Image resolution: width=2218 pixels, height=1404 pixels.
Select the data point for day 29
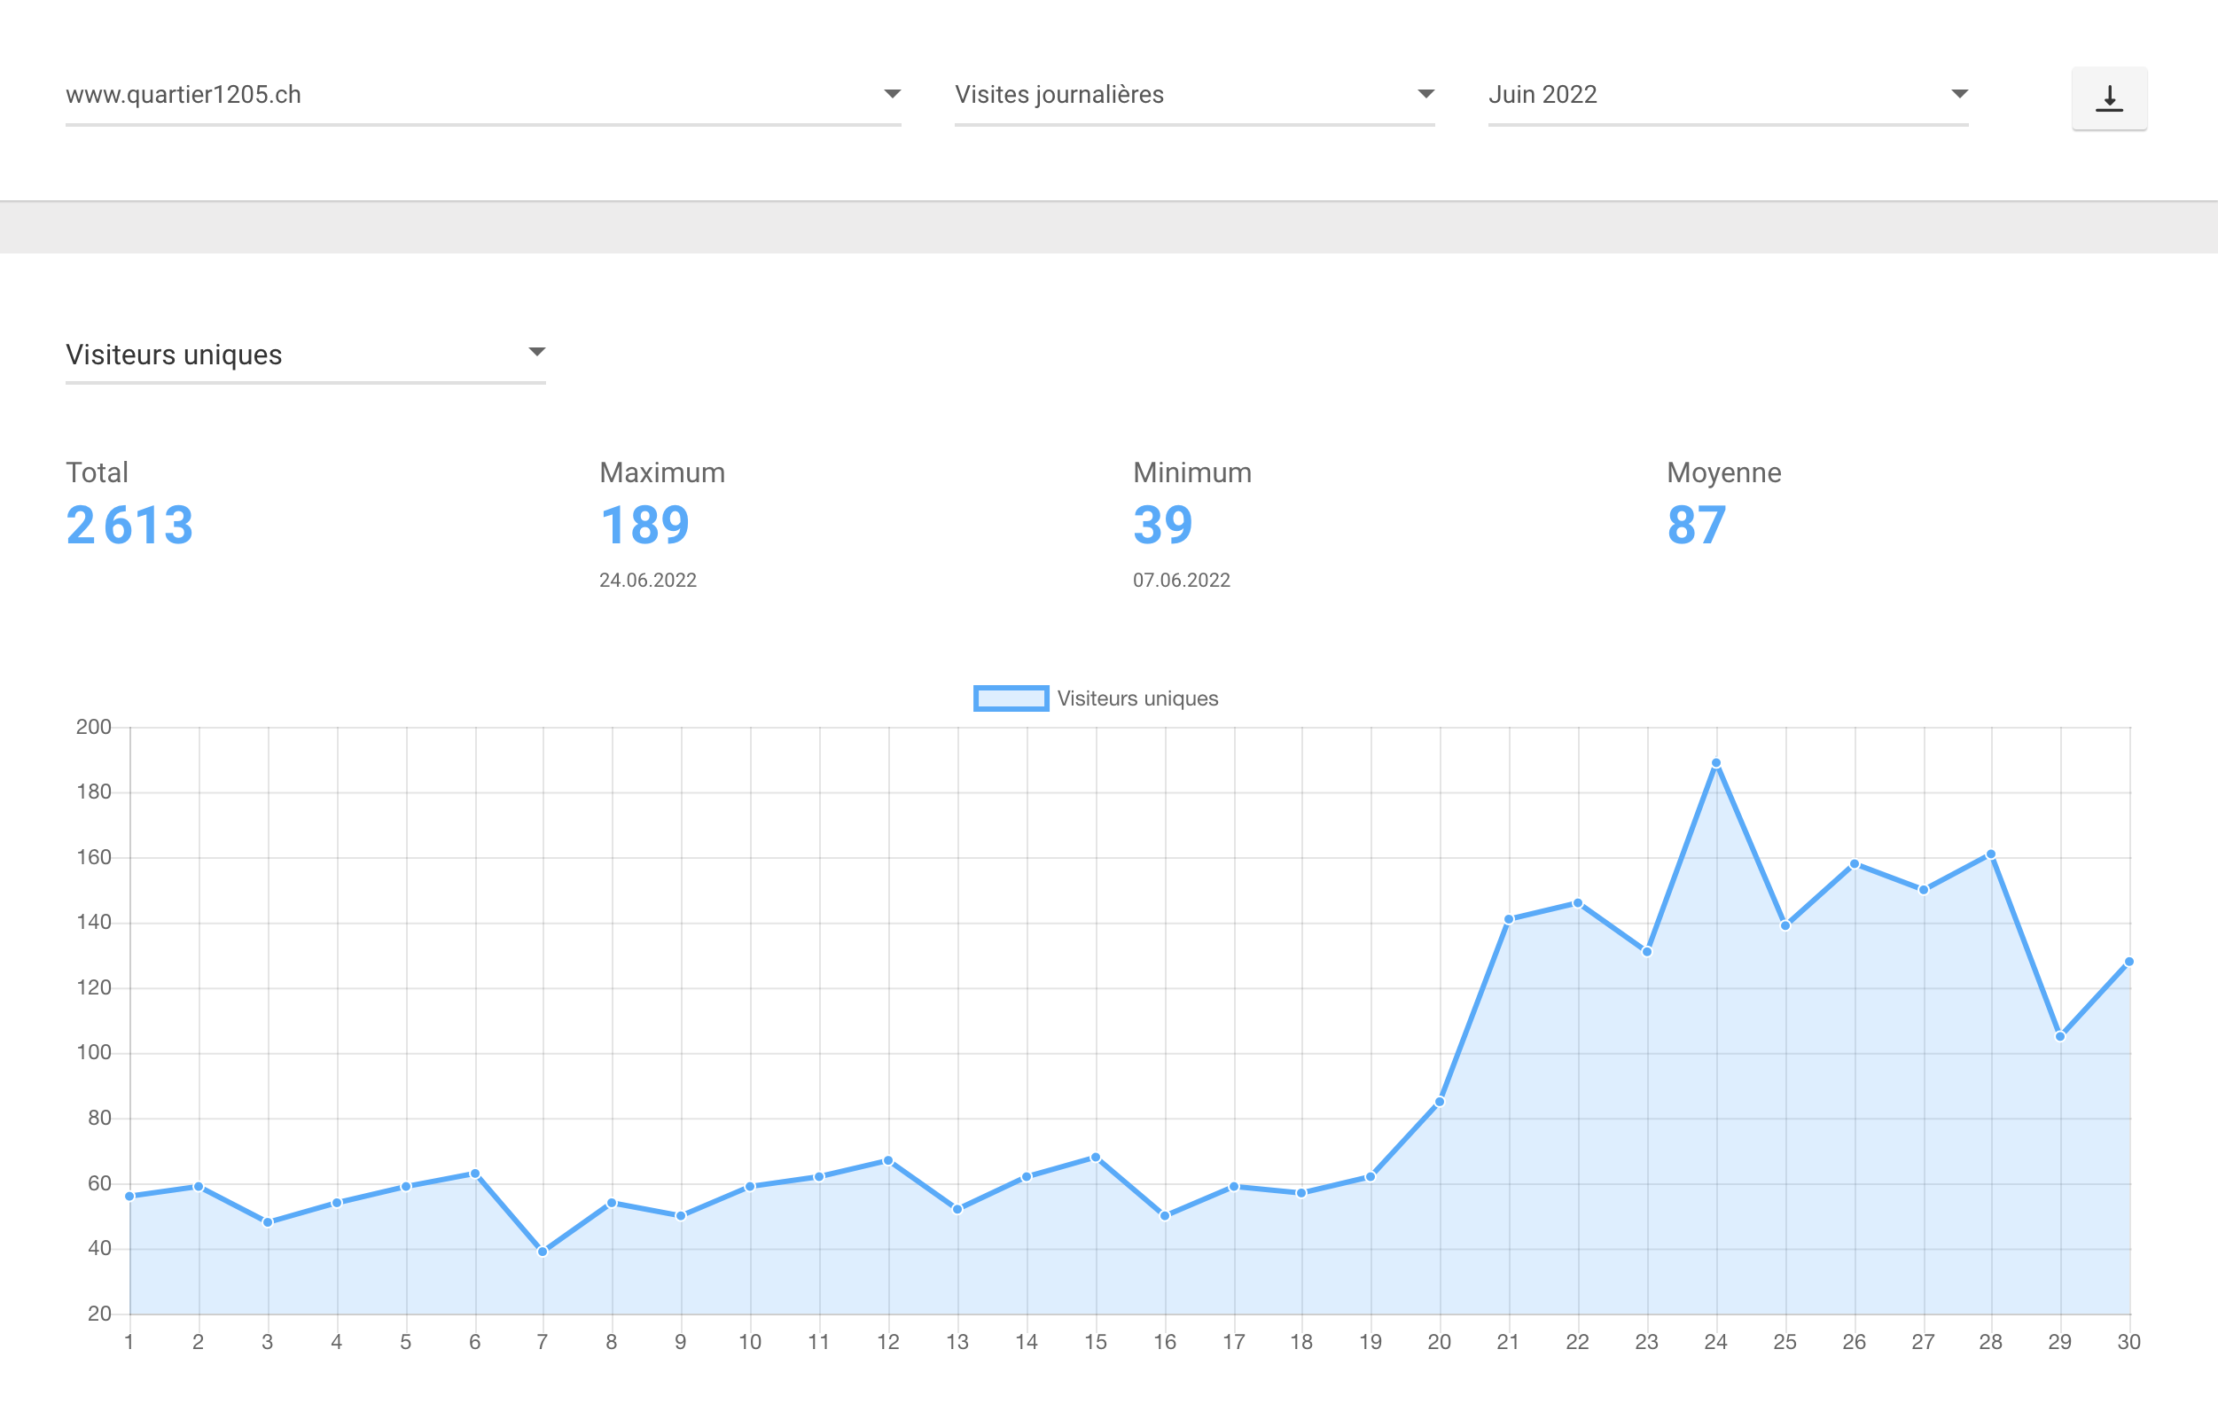point(2060,1036)
